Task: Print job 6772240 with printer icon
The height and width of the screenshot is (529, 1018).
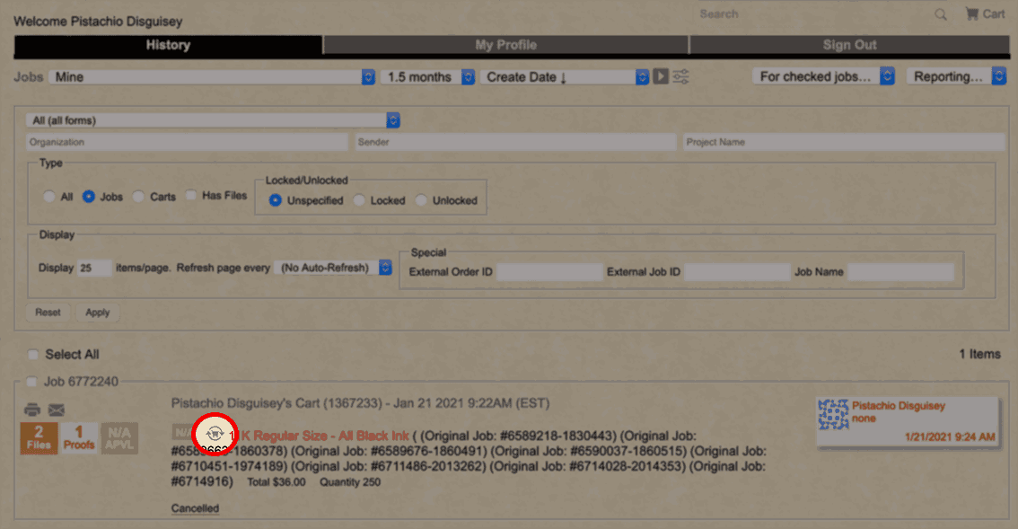Action: point(32,410)
